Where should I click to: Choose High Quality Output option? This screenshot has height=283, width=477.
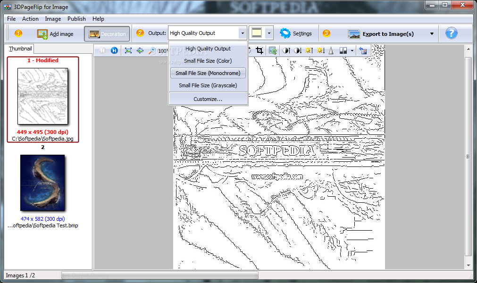[x=208, y=49]
